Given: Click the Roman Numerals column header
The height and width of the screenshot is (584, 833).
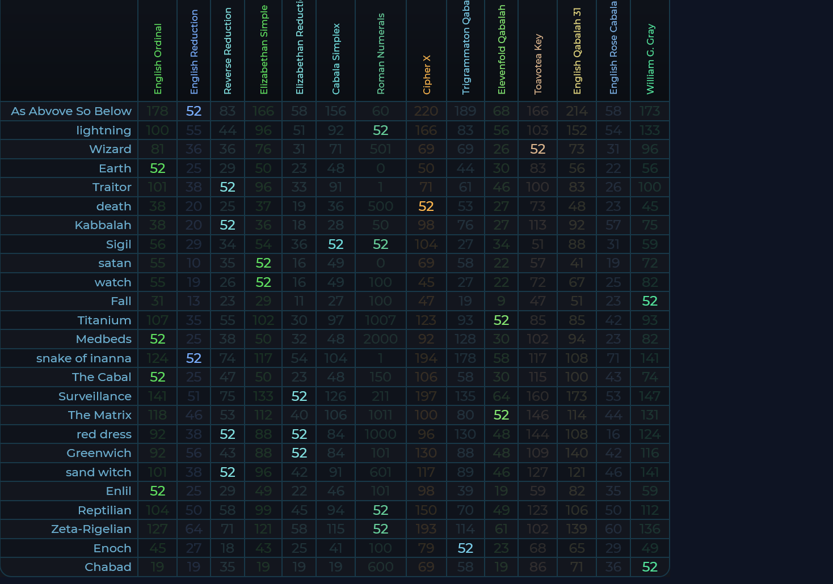Looking at the screenshot, I should [x=381, y=54].
